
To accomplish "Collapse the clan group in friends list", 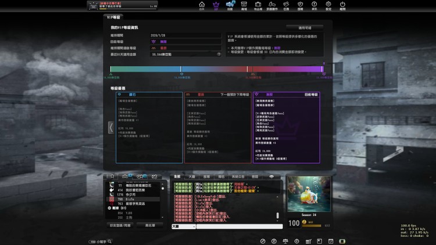I will coord(110,207).
